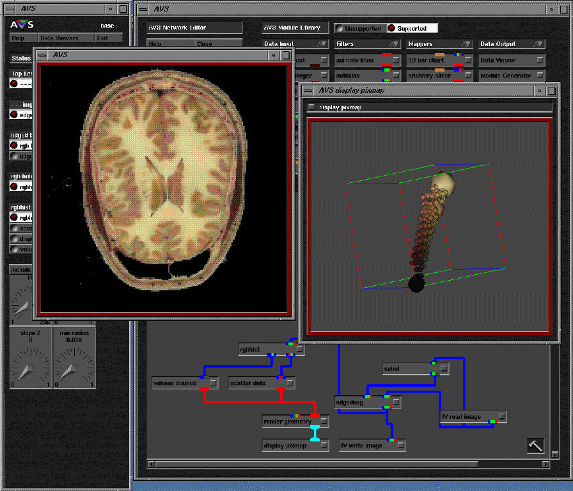Click the square icon beside antialias
The height and width of the screenshot is (491, 573).
click(x=396, y=75)
